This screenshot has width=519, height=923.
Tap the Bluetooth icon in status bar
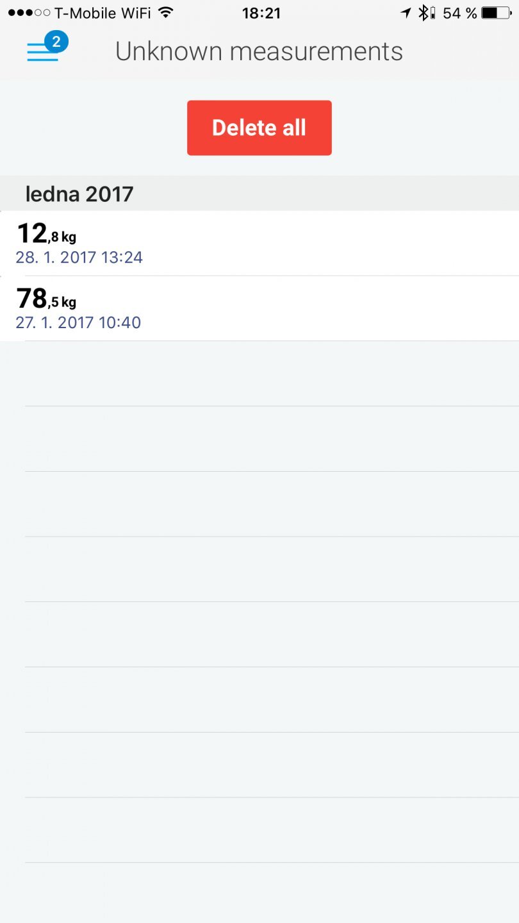(x=423, y=13)
